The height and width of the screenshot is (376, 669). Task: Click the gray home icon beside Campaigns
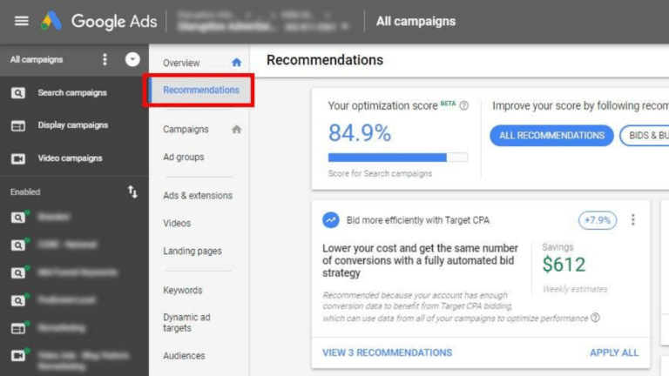pos(236,129)
